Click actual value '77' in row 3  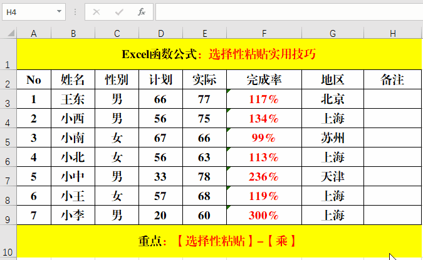(205, 99)
